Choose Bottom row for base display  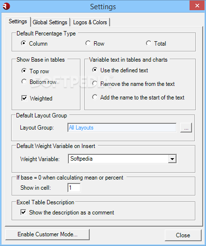24,82
